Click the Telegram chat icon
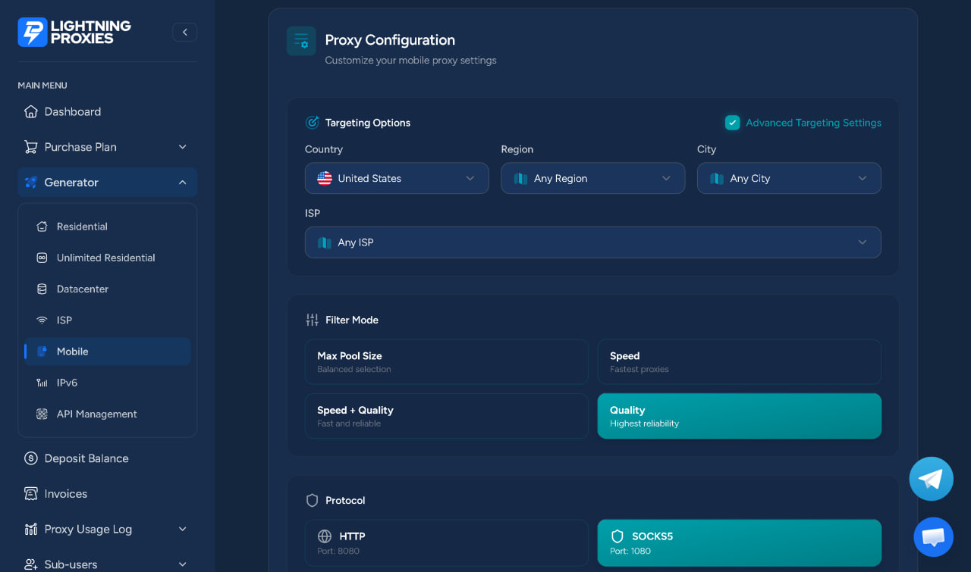 coord(931,479)
